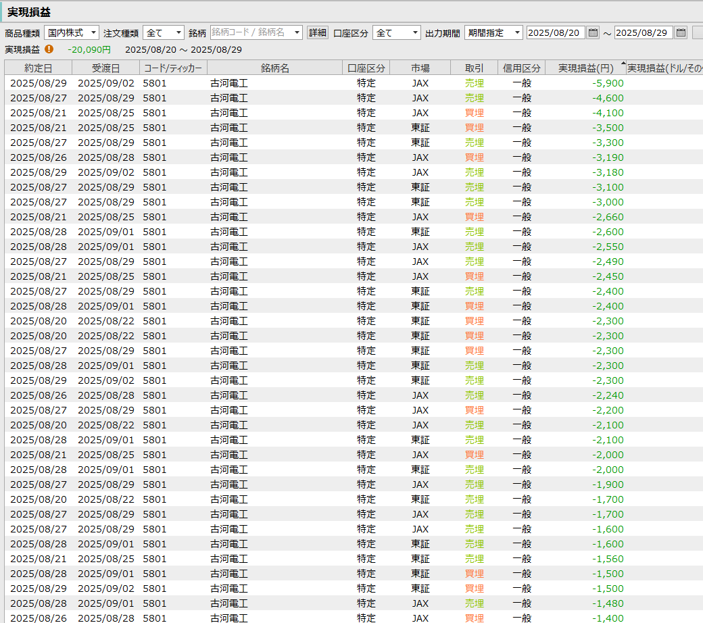
Task: Open the 口座区分 filter dropdown
Action: point(396,32)
